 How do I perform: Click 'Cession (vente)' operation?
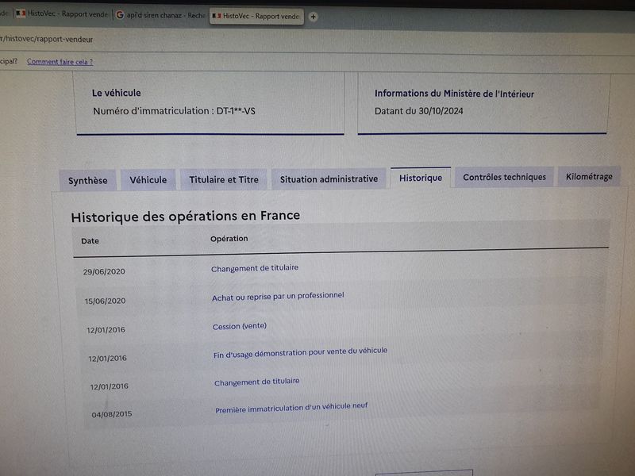(x=240, y=326)
